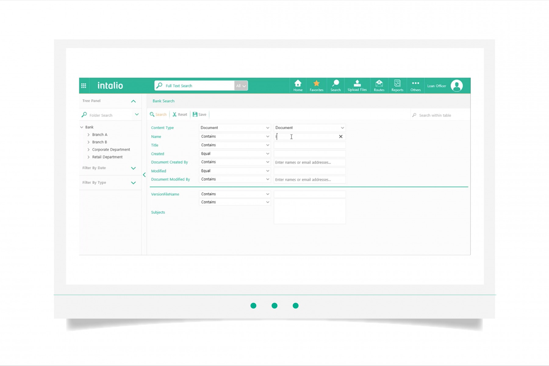Image resolution: width=549 pixels, height=366 pixels.
Task: Open Document Modified By operator dropdown
Action: click(235, 179)
